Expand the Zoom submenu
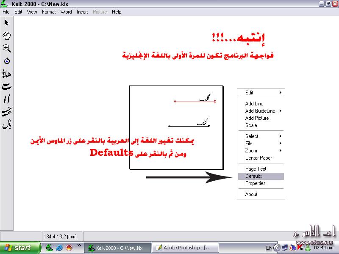The height and width of the screenshot is (254, 339). pos(261,151)
